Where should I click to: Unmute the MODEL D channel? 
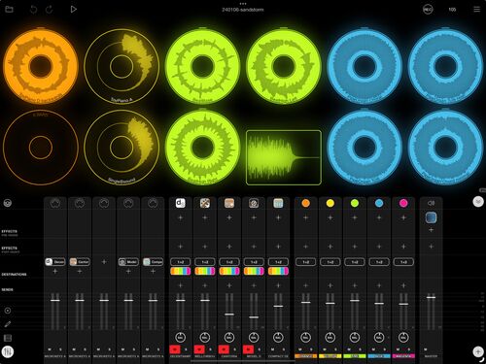(x=249, y=349)
